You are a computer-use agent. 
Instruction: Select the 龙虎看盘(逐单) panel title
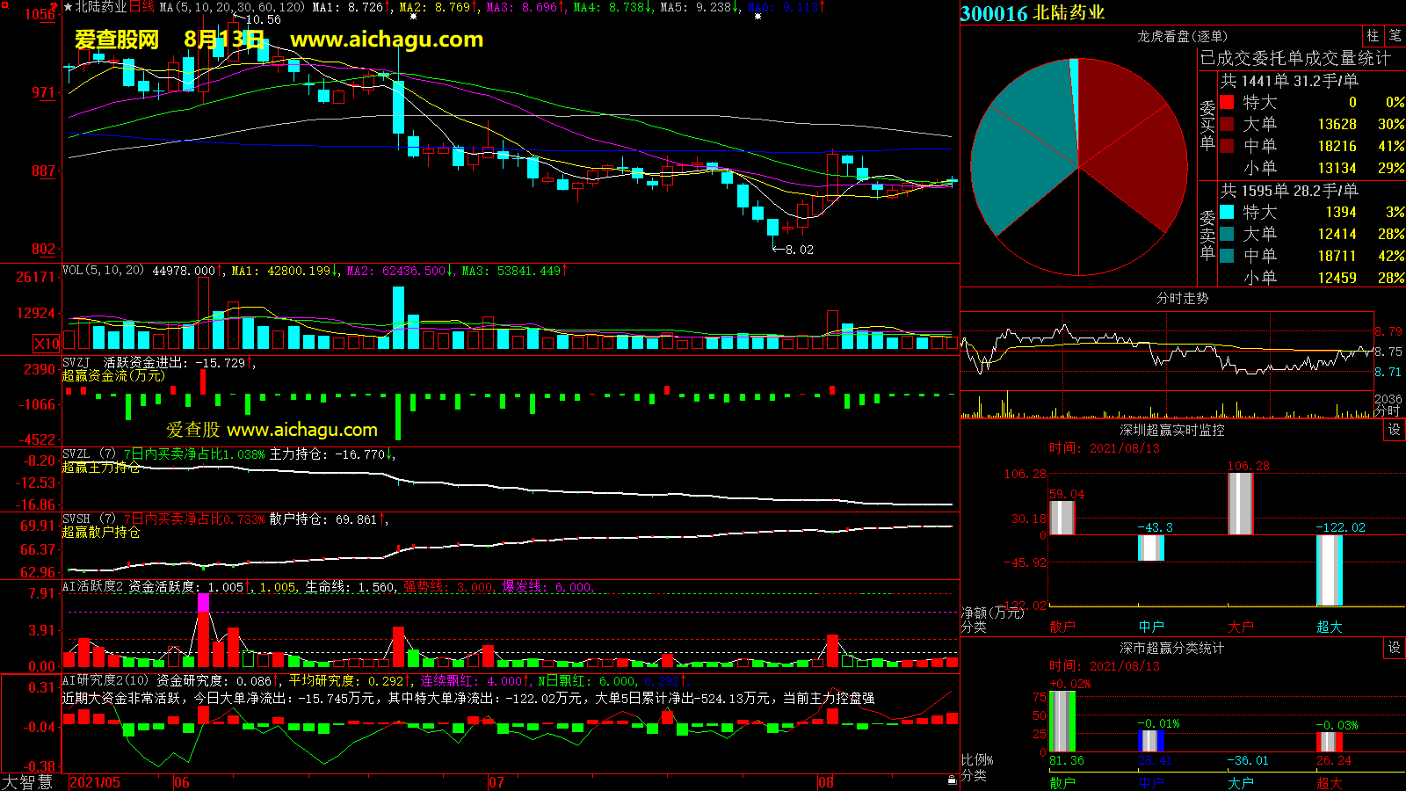1182,36
